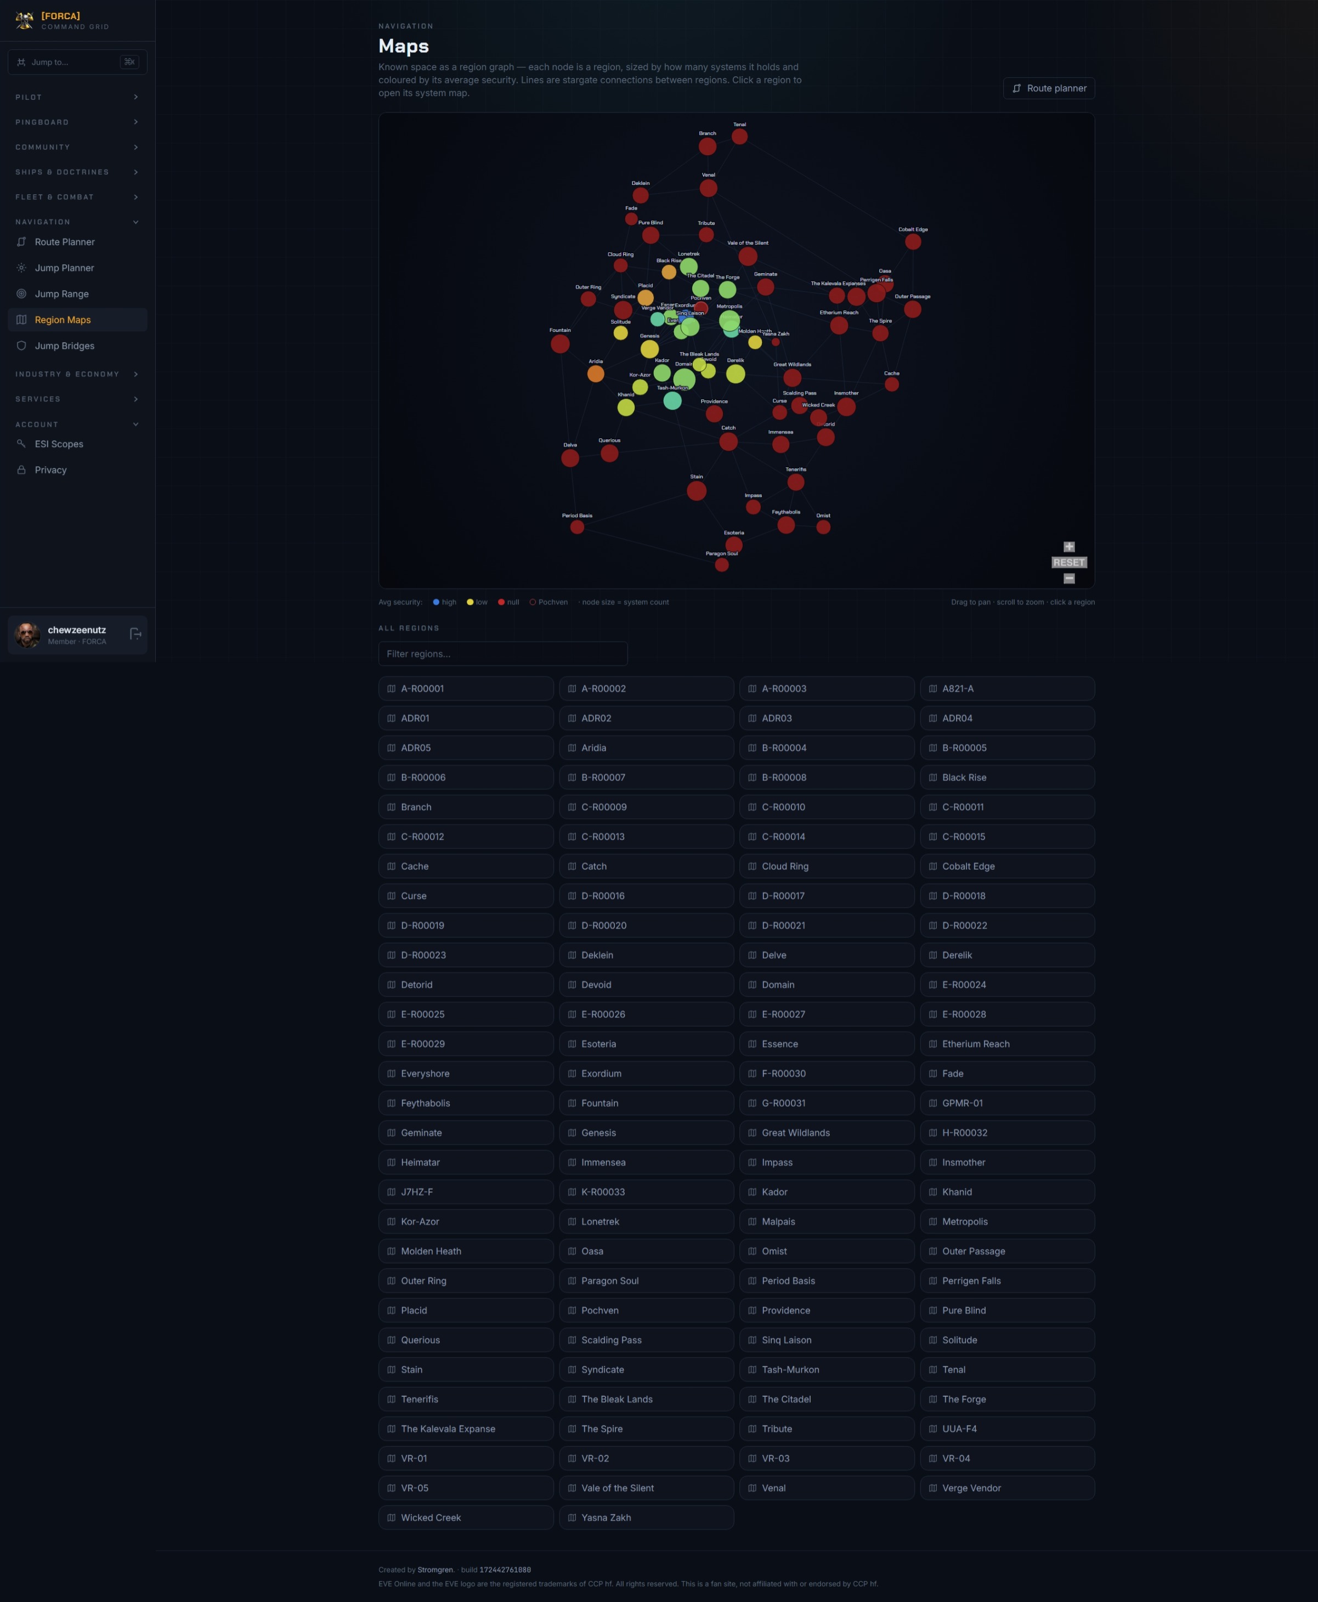This screenshot has width=1318, height=1602.
Task: Open the Cobalt Edge region entry
Action: 1008,867
